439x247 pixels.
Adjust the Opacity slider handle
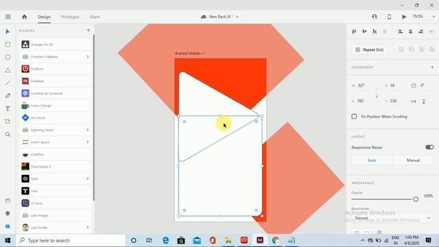416,199
